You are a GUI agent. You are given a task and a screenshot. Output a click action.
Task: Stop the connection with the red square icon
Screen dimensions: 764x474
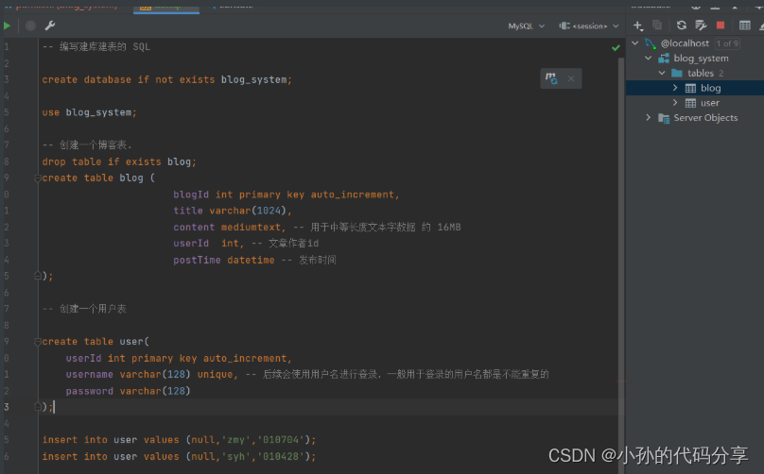(721, 25)
